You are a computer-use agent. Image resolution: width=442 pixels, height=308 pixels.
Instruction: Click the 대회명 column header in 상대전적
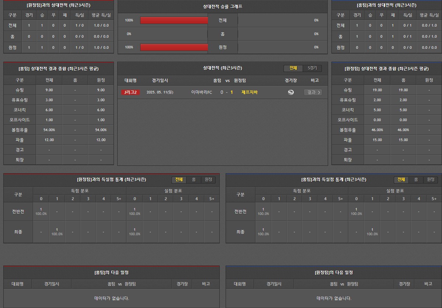point(130,81)
